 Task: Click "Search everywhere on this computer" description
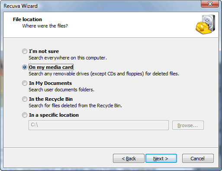pos(68,58)
